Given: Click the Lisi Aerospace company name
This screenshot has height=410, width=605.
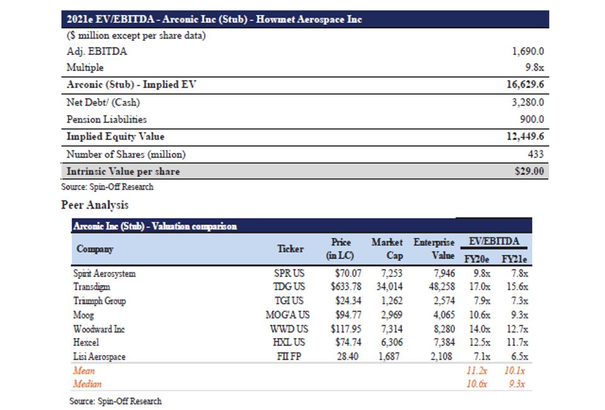Looking at the screenshot, I should click(x=99, y=356).
